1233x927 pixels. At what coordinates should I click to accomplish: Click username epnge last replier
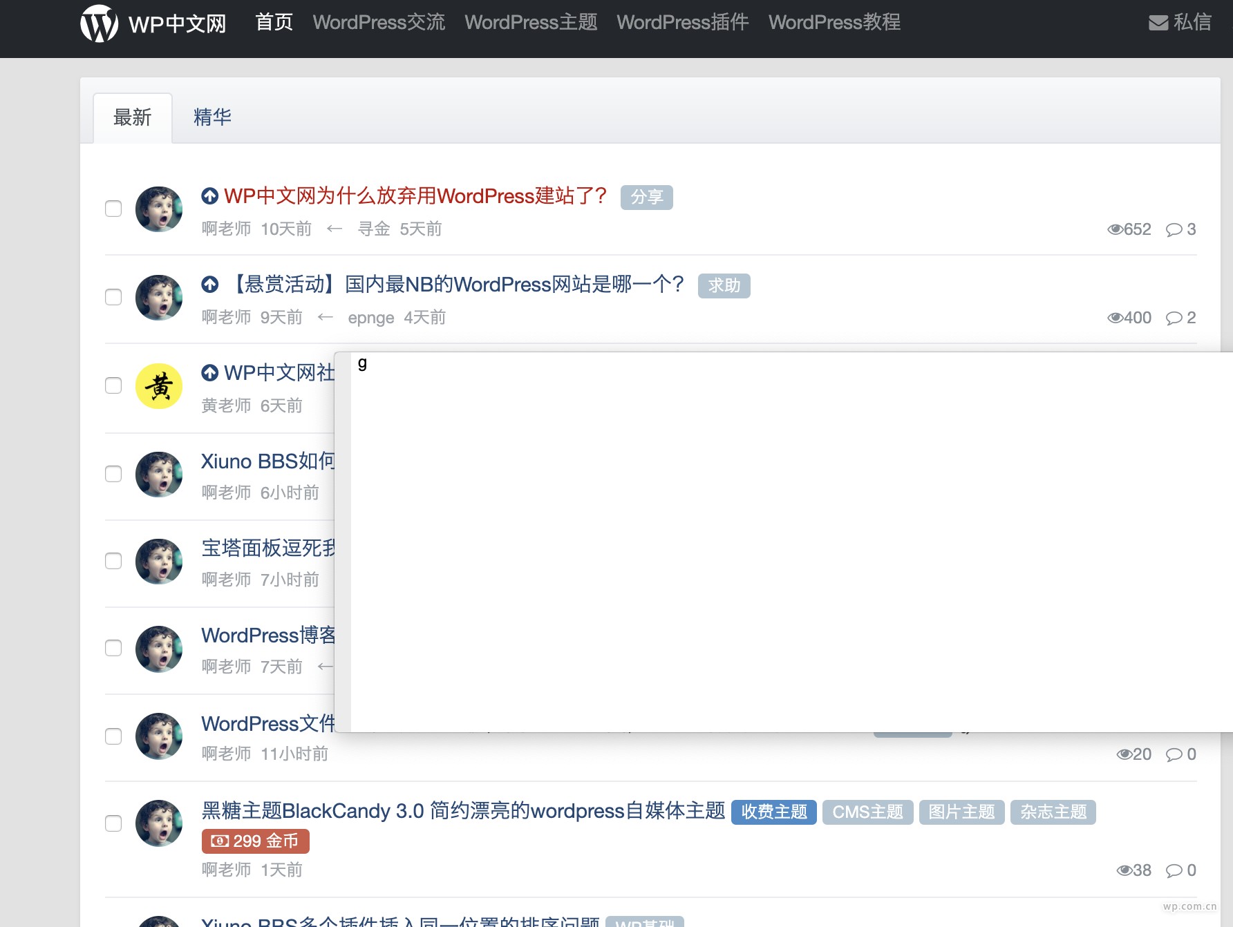[371, 318]
